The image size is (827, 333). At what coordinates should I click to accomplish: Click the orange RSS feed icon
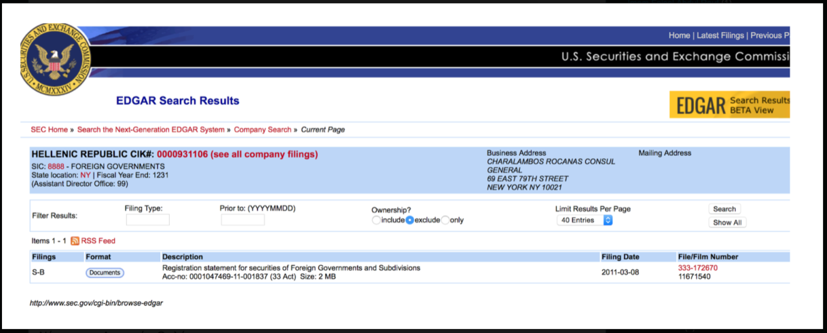click(x=75, y=241)
